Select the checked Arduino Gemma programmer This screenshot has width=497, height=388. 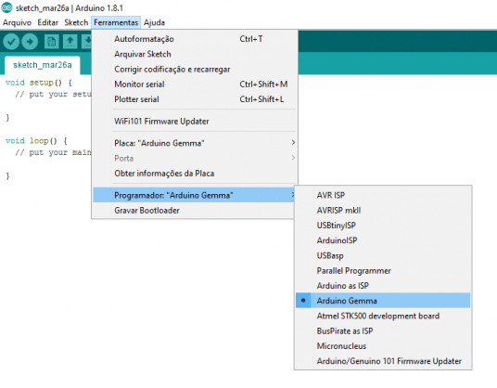click(383, 301)
